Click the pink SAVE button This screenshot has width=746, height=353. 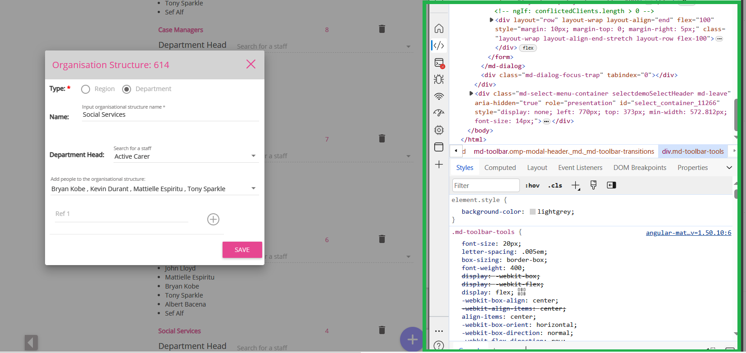[x=242, y=250]
